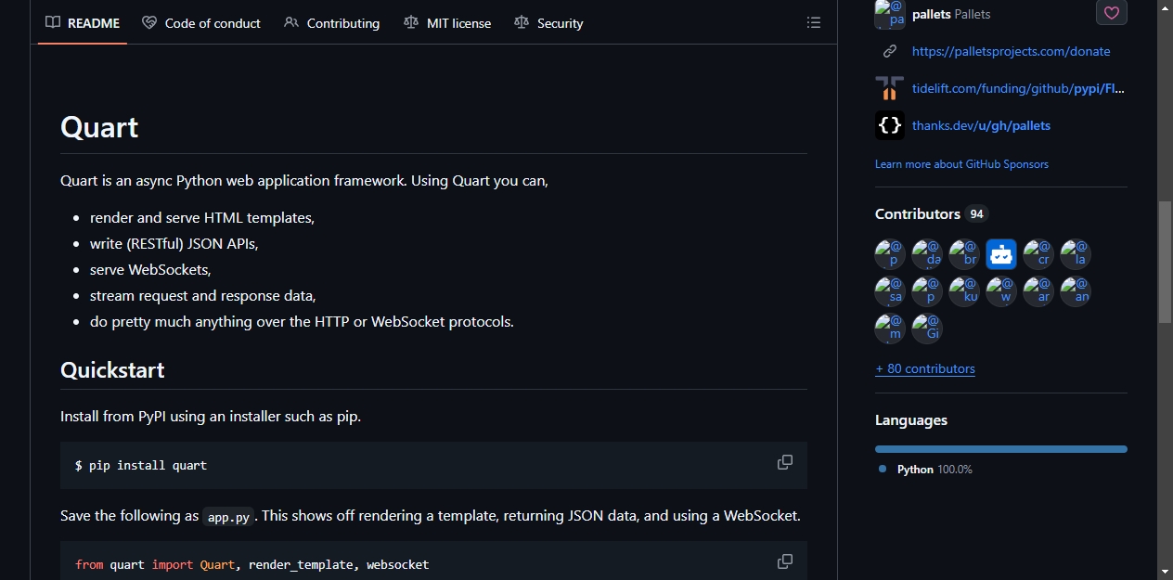
Task: Click 'Install from PyPI using an installer' sentence
Action: (211, 416)
